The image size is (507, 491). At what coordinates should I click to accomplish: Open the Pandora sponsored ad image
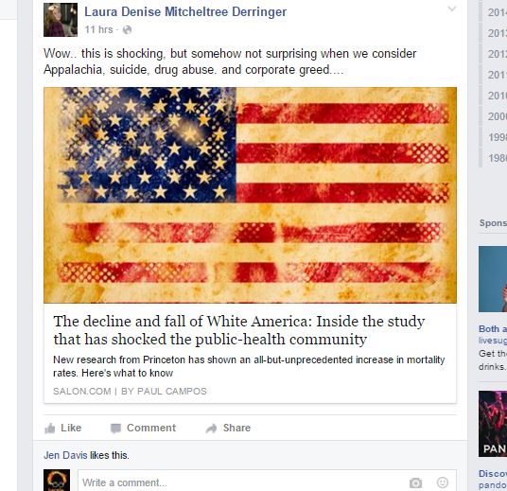493,424
